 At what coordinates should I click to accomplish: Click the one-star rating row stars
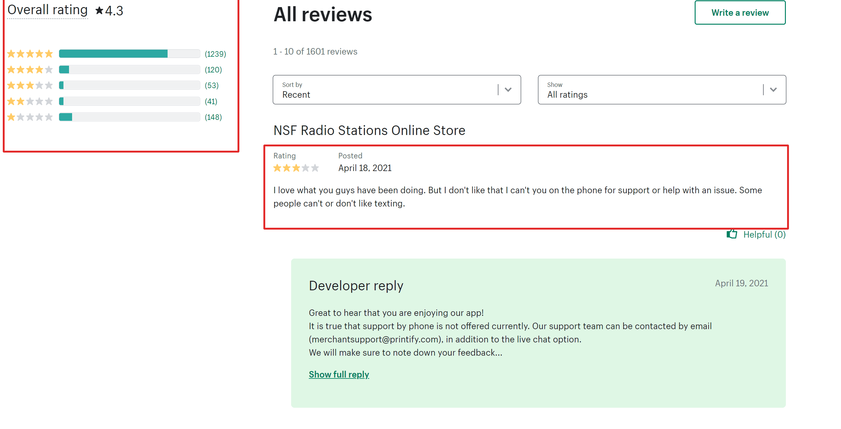point(30,117)
